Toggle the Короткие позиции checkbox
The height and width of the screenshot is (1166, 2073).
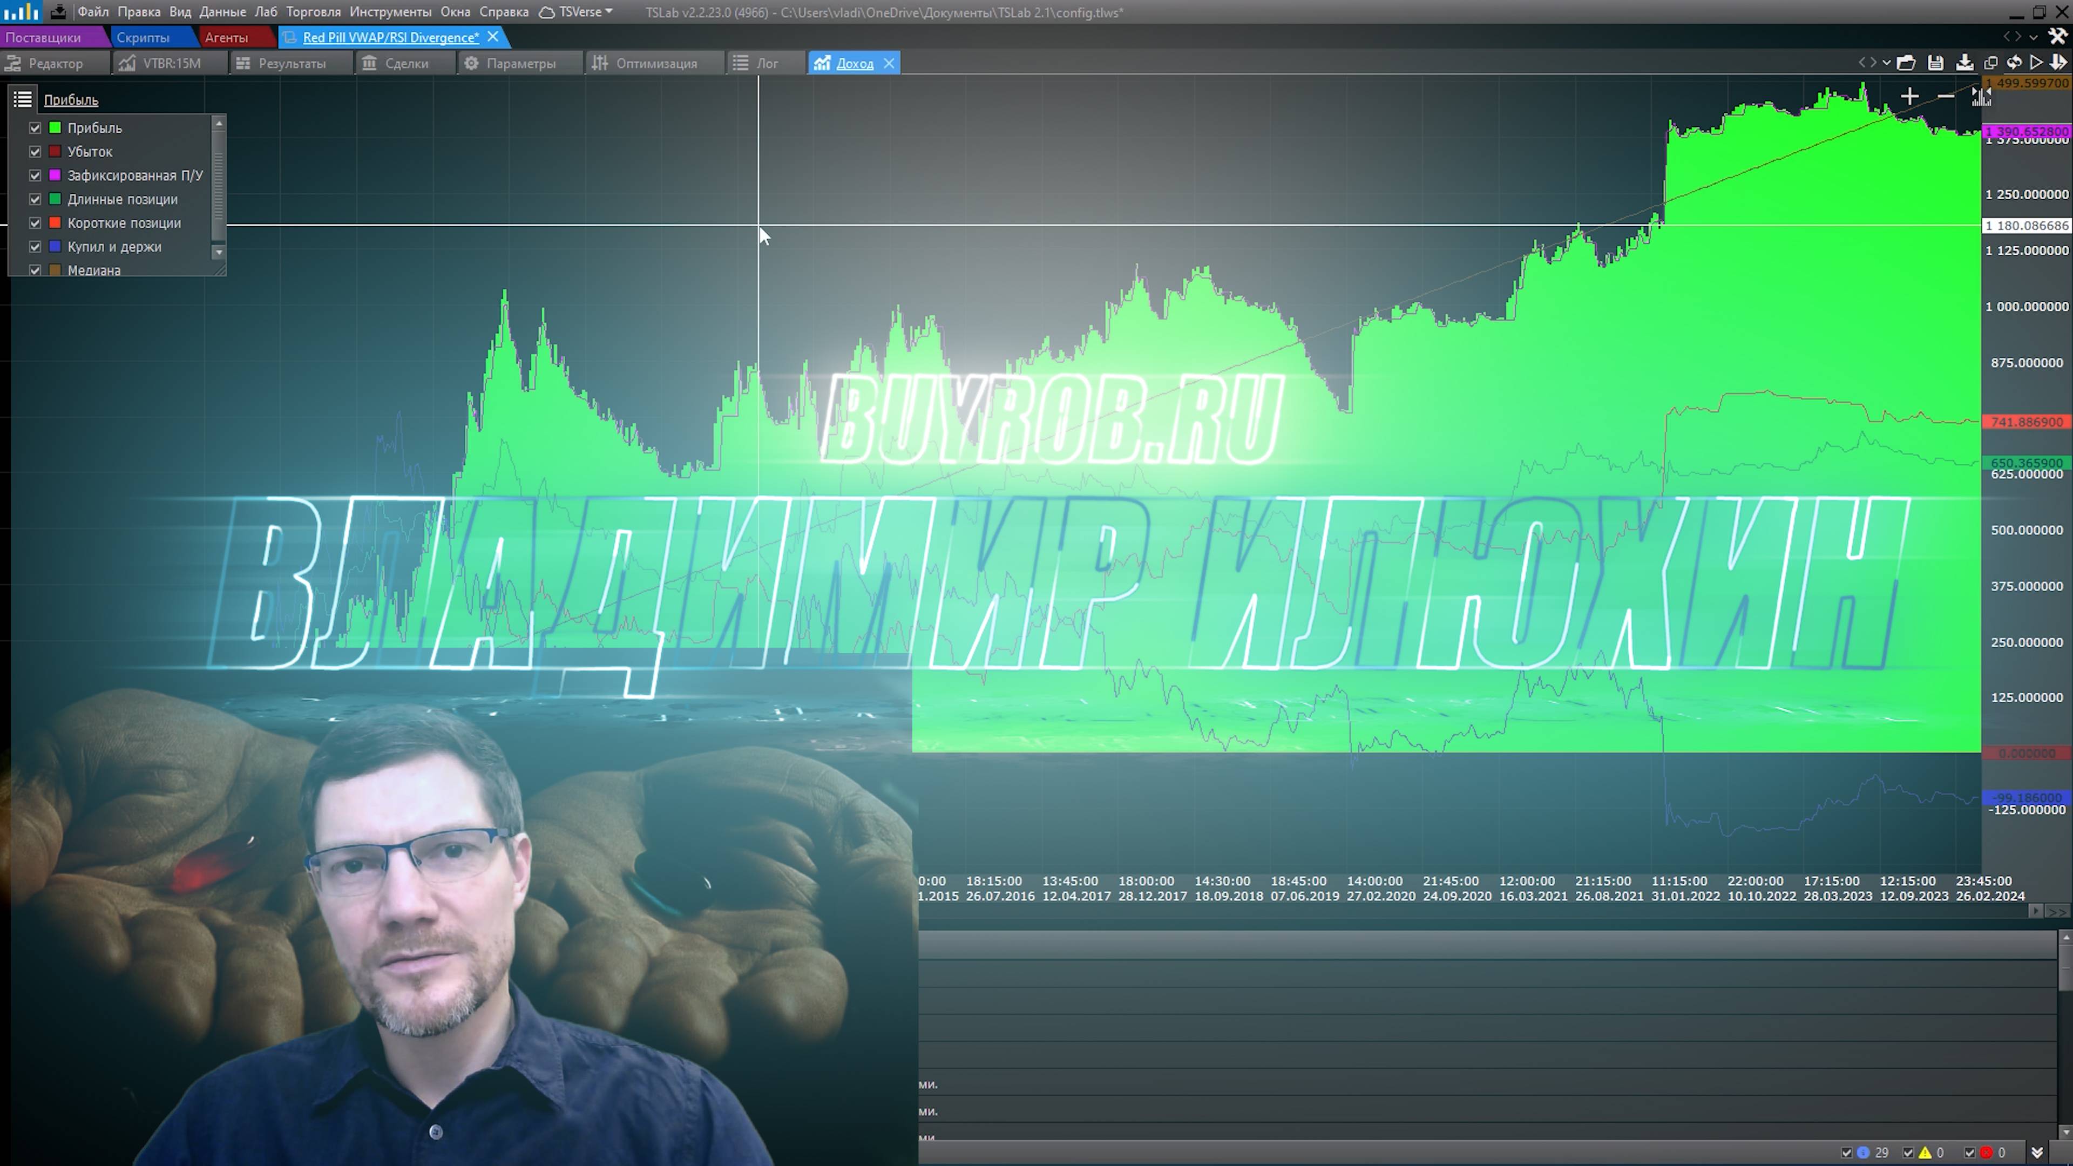35,223
